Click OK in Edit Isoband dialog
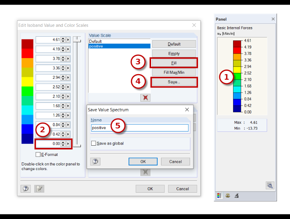Screen dimensions: 290x219 150,188
